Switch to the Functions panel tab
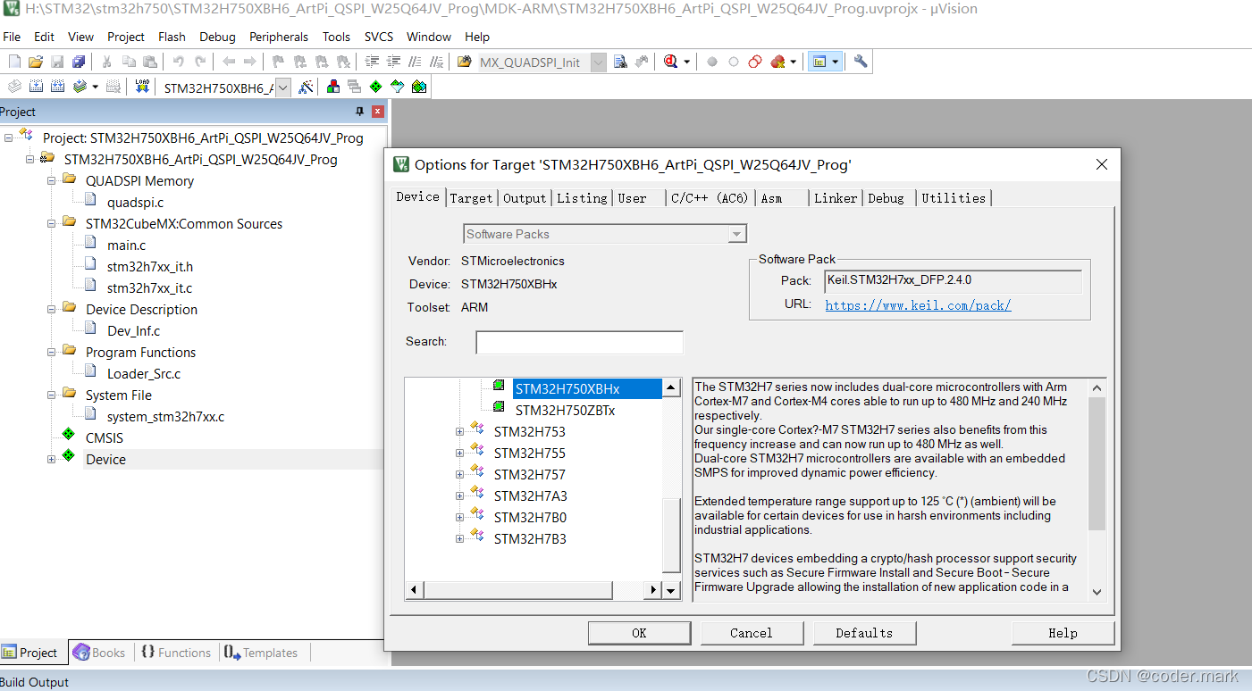Viewport: 1252px width, 691px height. point(176,653)
